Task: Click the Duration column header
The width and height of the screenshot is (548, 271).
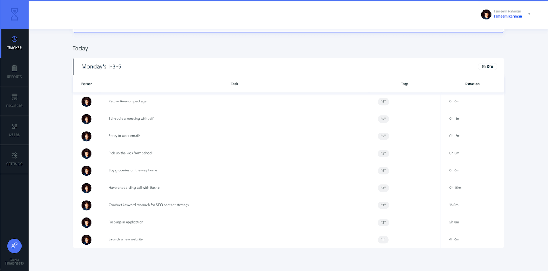Action: click(x=472, y=84)
